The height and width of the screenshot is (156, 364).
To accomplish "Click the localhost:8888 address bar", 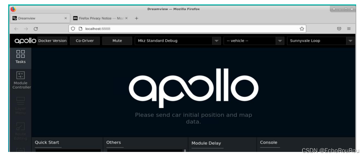I will coord(187,29).
